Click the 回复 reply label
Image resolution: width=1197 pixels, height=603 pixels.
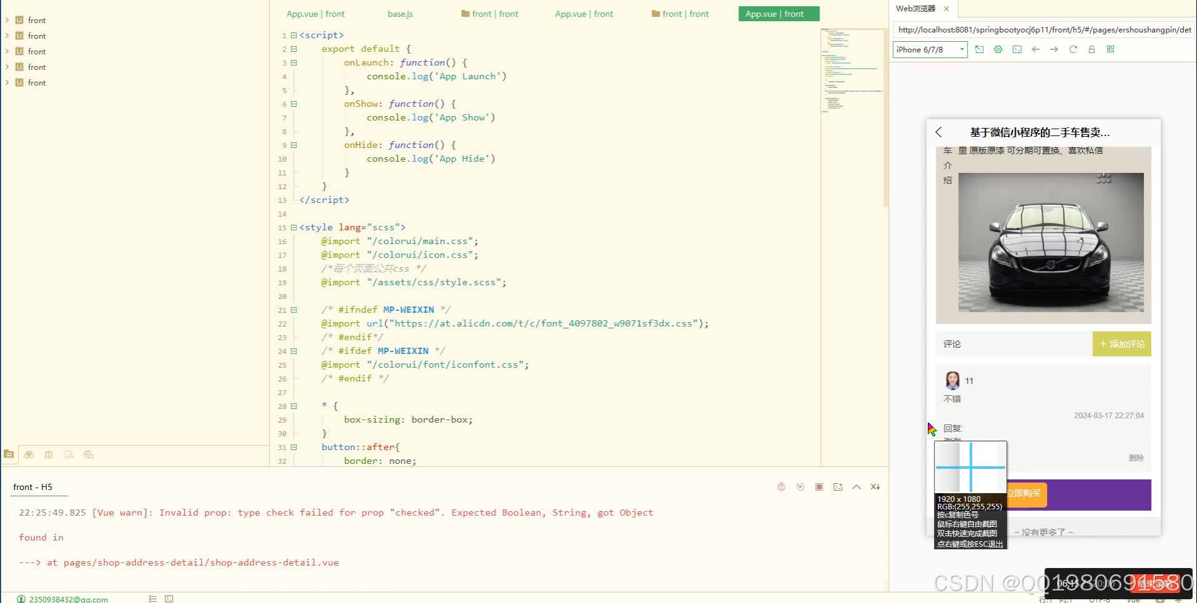click(953, 428)
